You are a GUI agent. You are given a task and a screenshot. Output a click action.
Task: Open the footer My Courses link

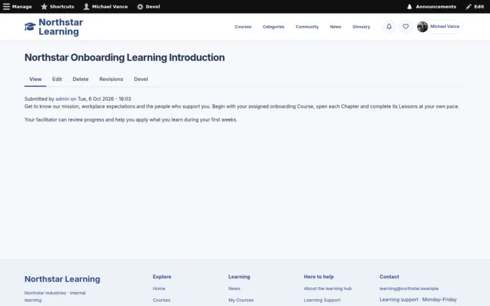[x=241, y=300]
